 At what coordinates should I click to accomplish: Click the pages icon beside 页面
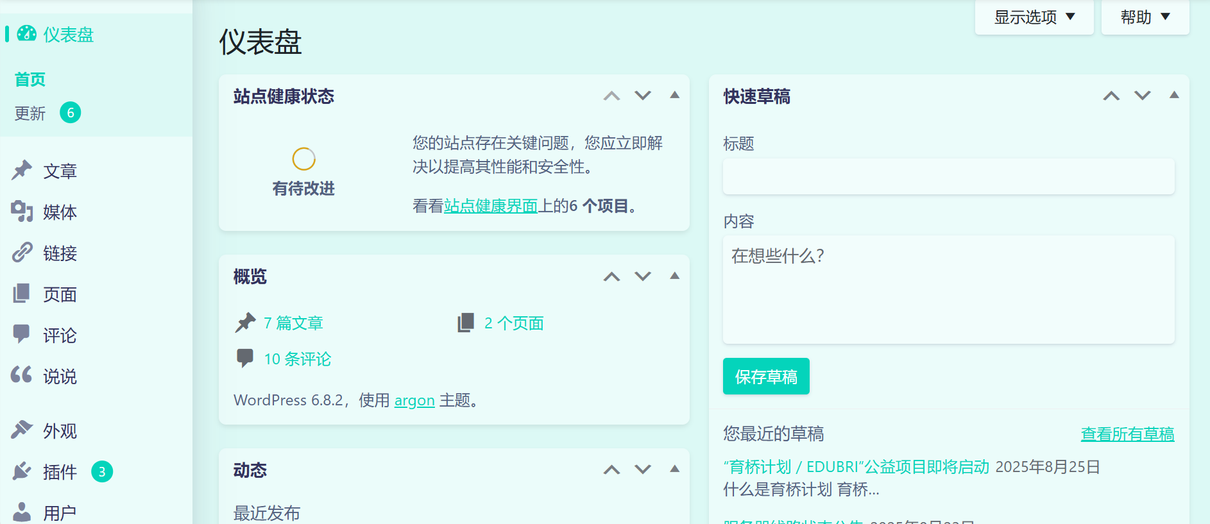click(x=22, y=294)
